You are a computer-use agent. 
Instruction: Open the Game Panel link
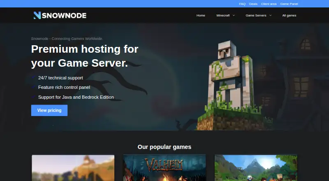click(289, 4)
